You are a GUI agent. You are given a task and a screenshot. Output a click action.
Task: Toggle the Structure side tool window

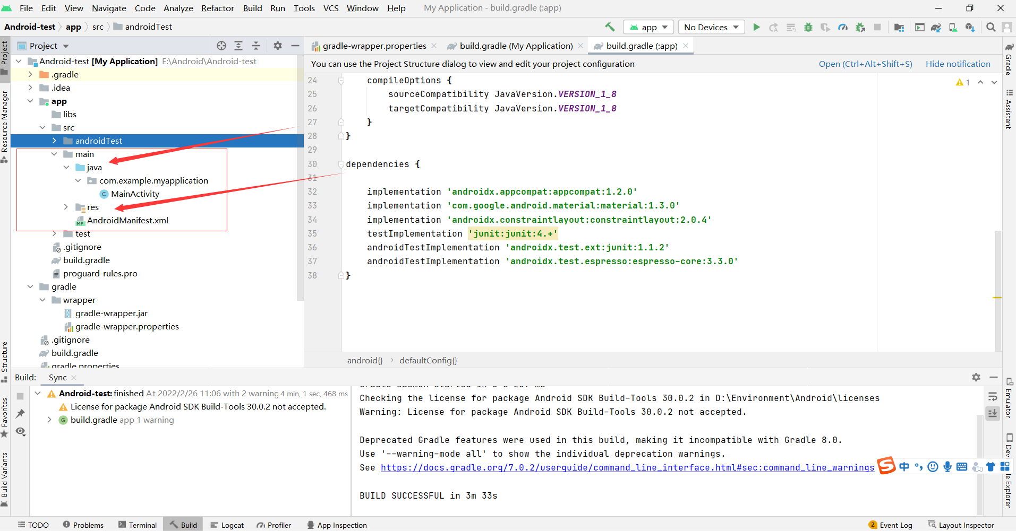tap(5, 361)
